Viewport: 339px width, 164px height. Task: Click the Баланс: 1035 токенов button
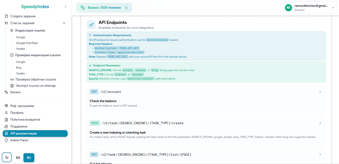[x=101, y=8]
